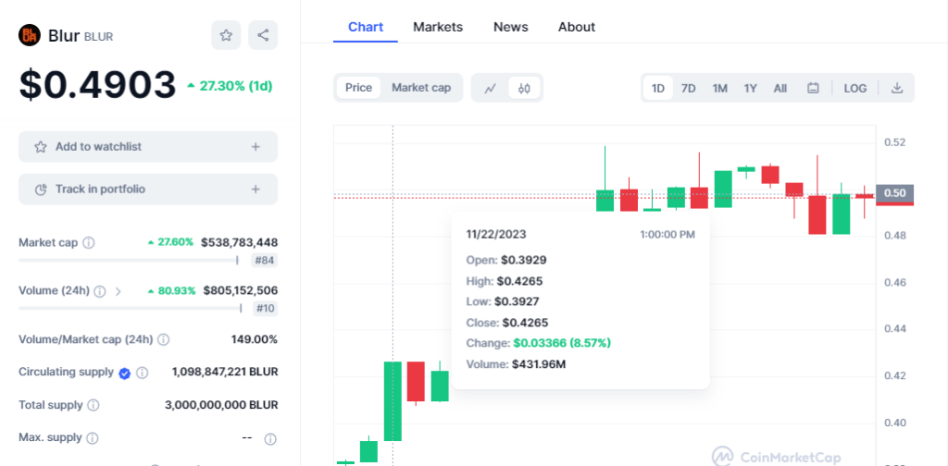This screenshot has width=948, height=466.
Task: Click tooltip Open $0.3929 row
Action: pyautogui.click(x=506, y=260)
